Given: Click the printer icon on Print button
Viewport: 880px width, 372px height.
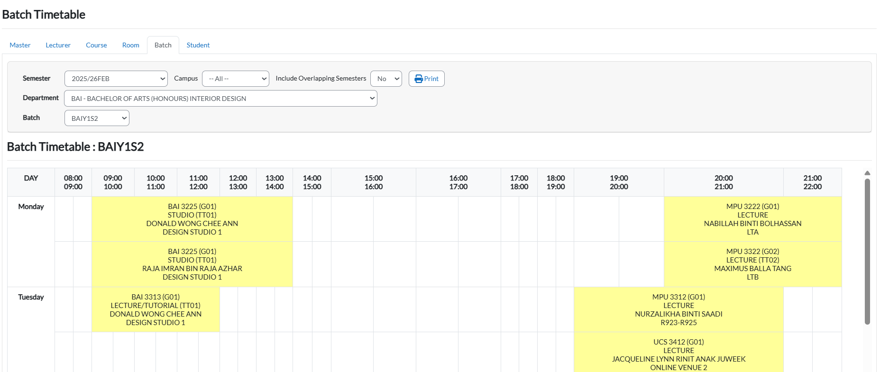Looking at the screenshot, I should 418,79.
